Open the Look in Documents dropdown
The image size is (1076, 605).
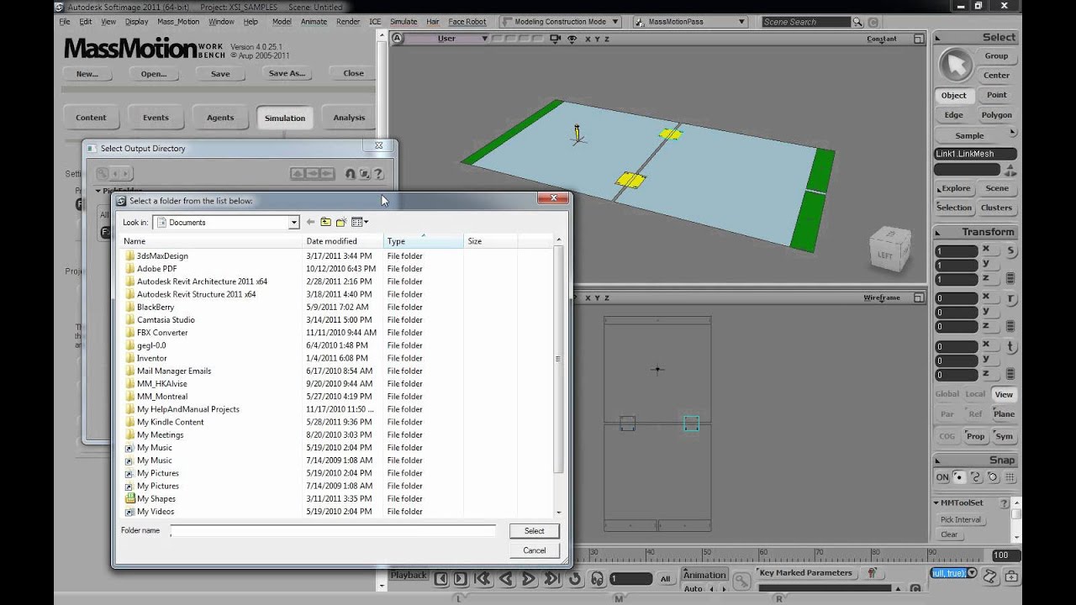[293, 223]
